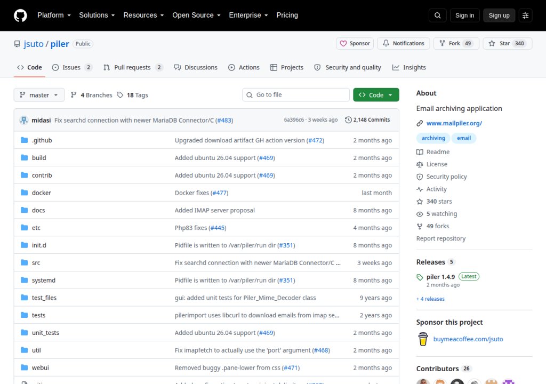Open the util folder name
The image size is (546, 384).
click(x=36, y=350)
